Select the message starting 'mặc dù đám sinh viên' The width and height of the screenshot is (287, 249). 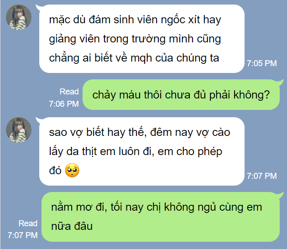tap(142, 39)
